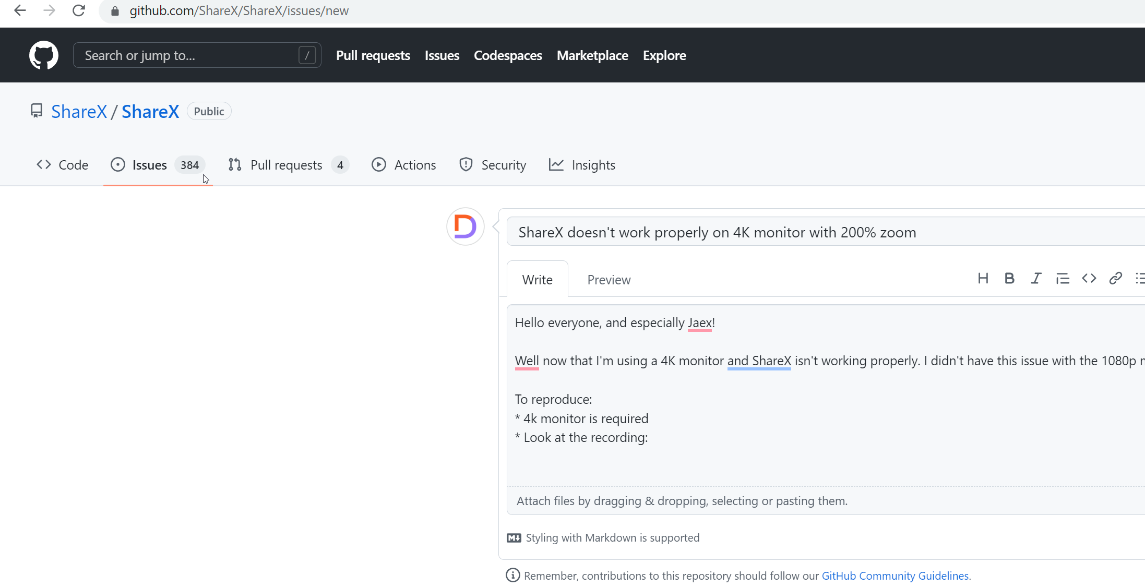Viewport: 1145px width, 587px height.
Task: Apply heading formatting in the editor toolbar
Action: (983, 278)
